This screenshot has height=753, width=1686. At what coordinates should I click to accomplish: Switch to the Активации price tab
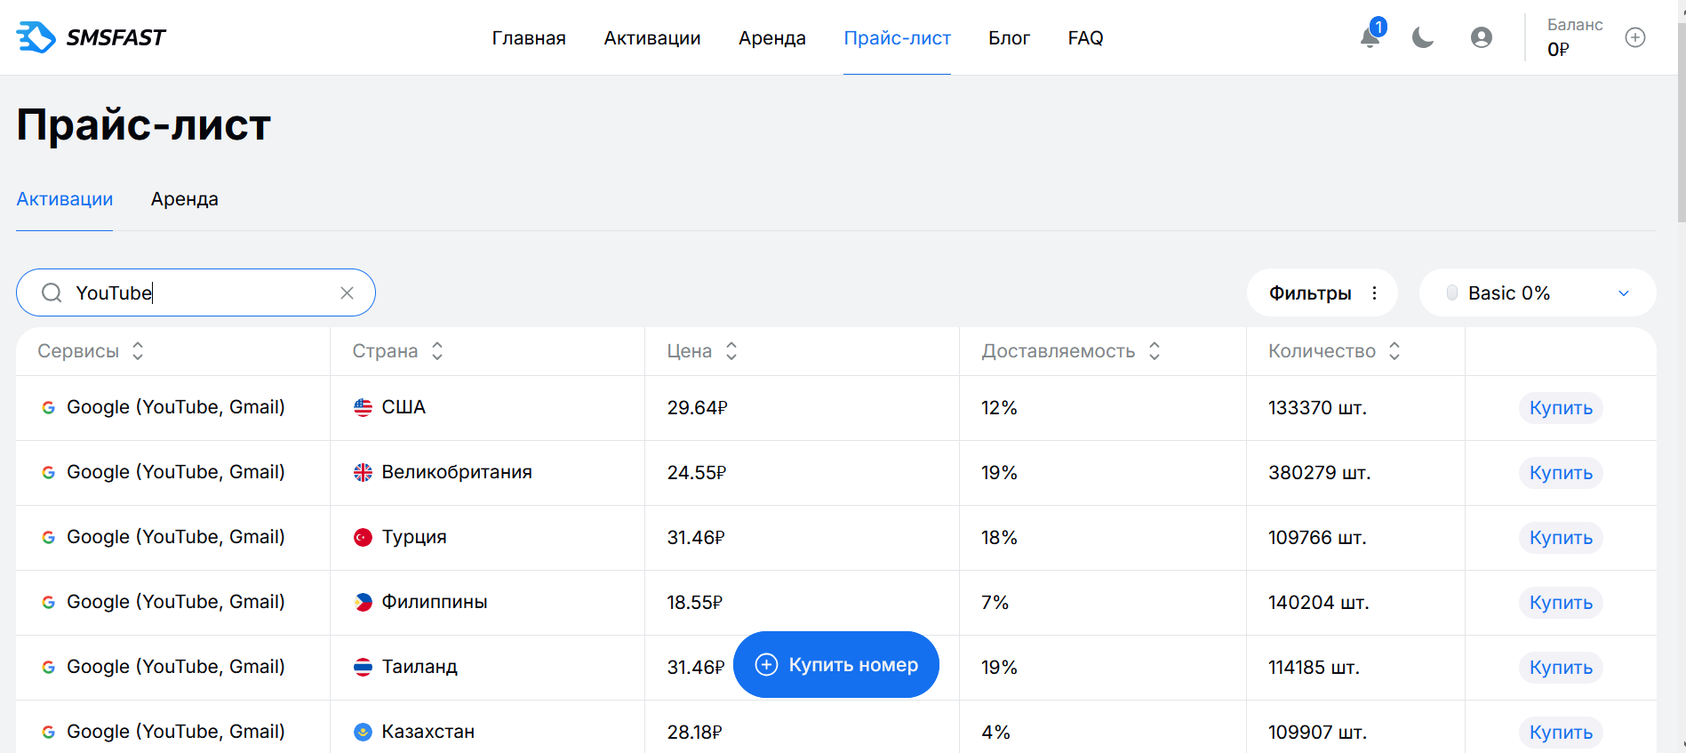tap(65, 199)
